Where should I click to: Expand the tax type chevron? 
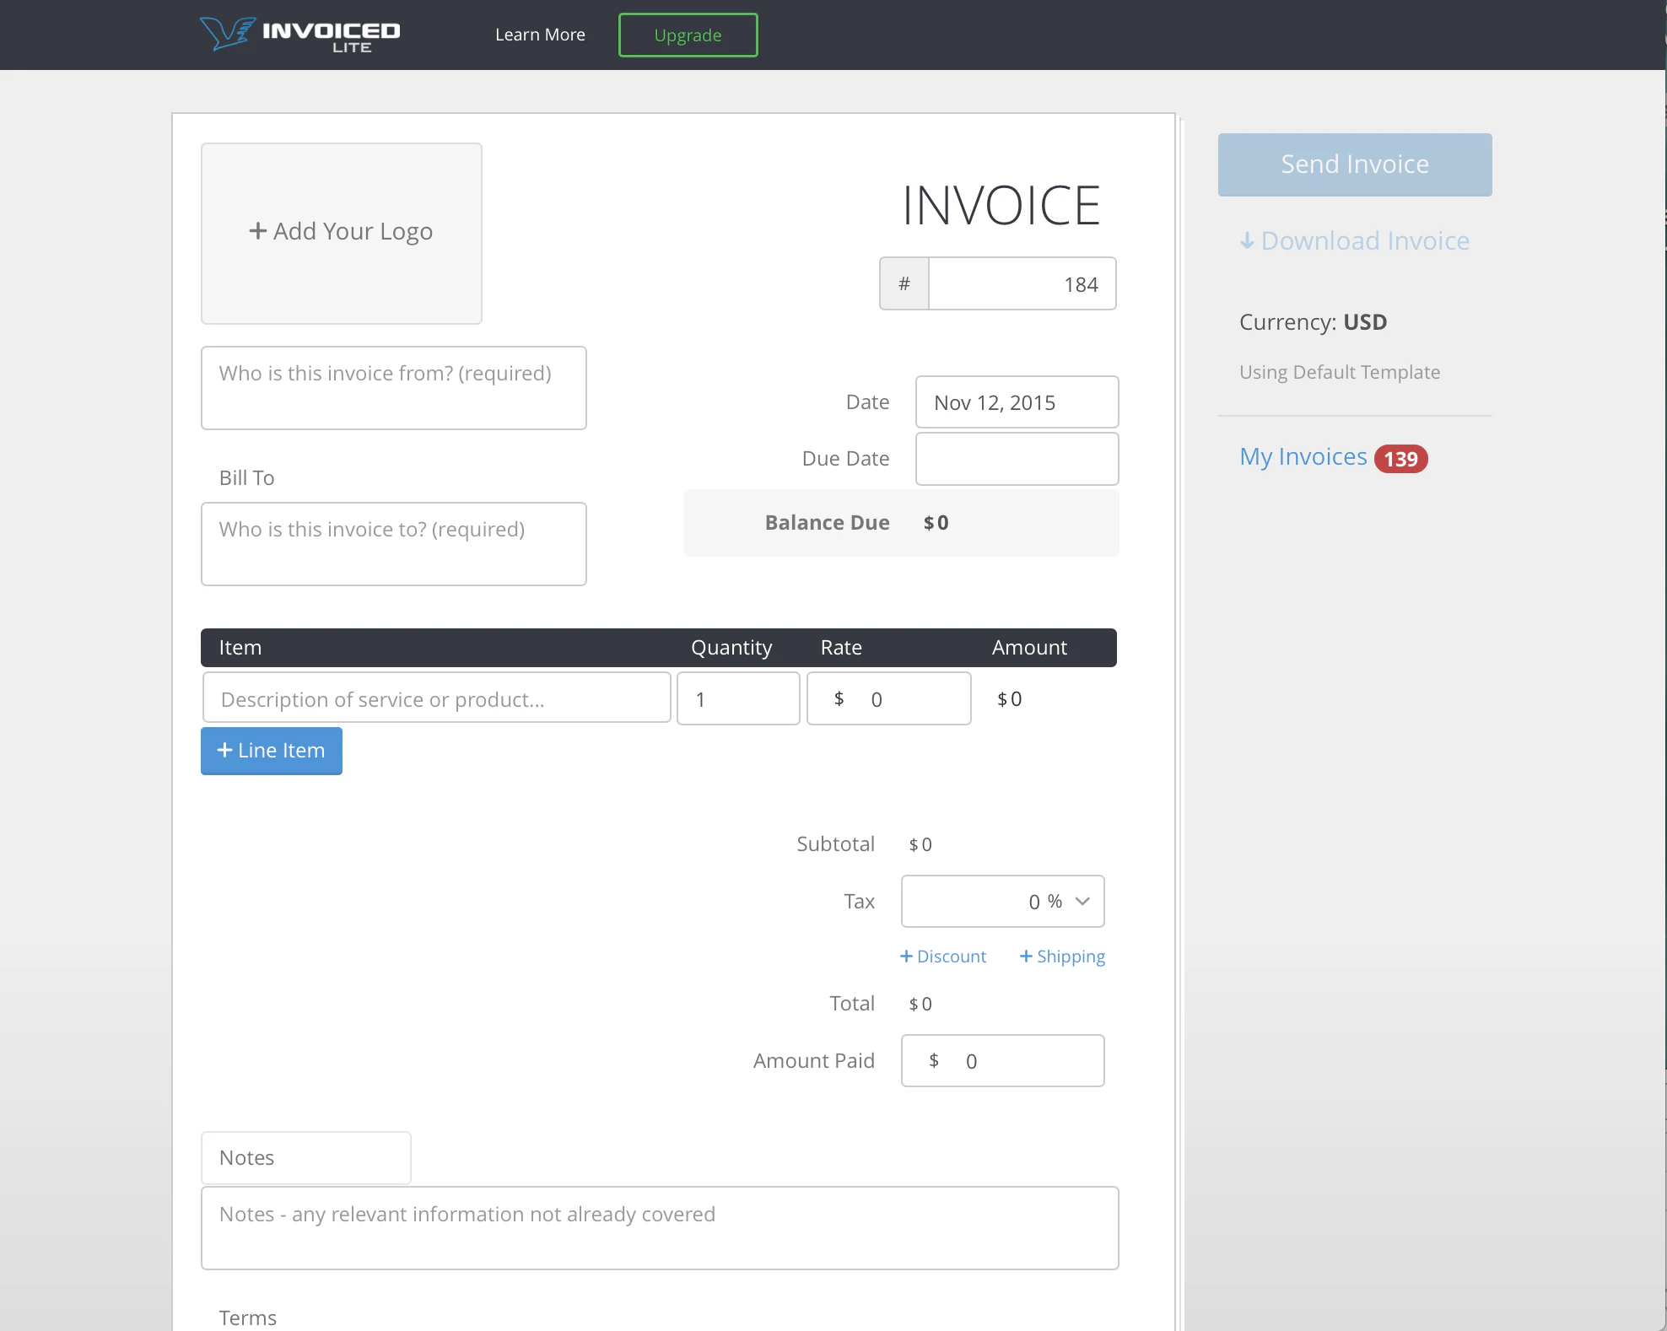tap(1083, 901)
